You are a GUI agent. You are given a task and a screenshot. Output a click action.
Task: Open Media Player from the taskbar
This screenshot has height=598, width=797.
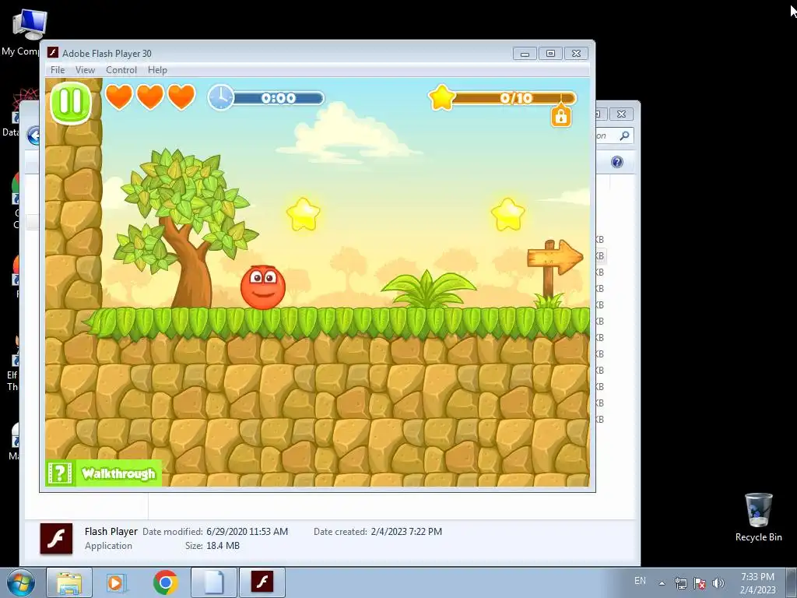coord(116,582)
